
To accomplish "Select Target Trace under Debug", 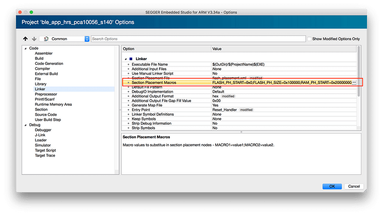I will tap(45, 155).
